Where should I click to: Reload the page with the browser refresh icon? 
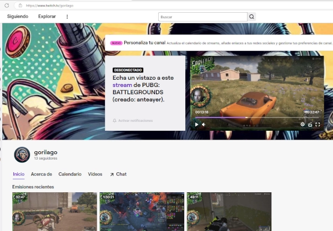(7, 5)
